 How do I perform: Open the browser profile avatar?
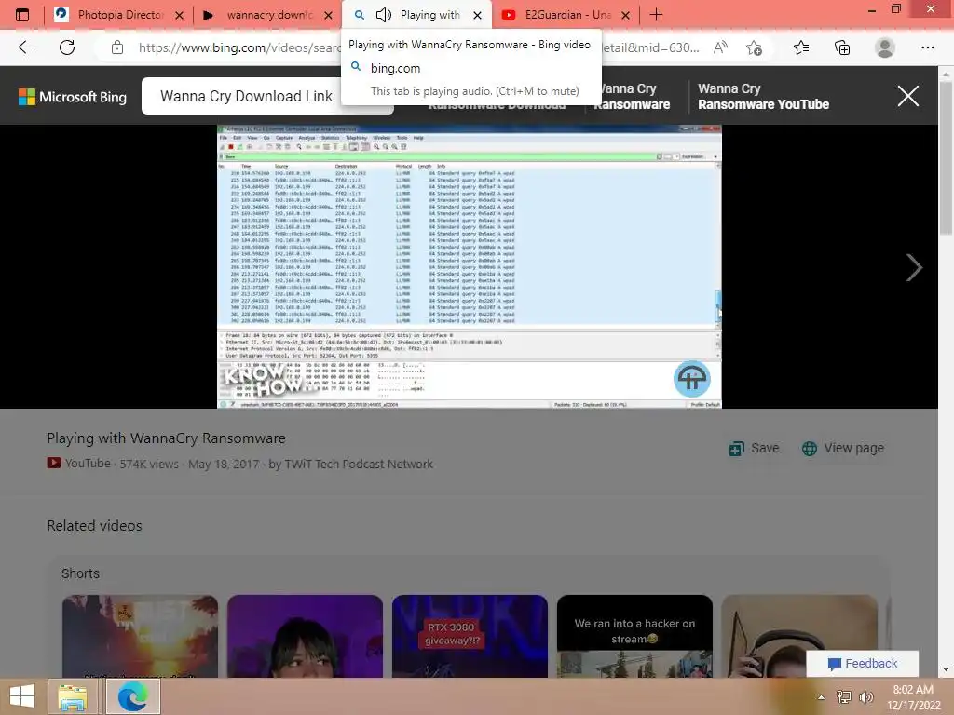point(885,47)
